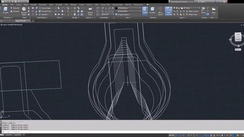Expand the Layers panel
Screen dimensions: 244x137
182,18
